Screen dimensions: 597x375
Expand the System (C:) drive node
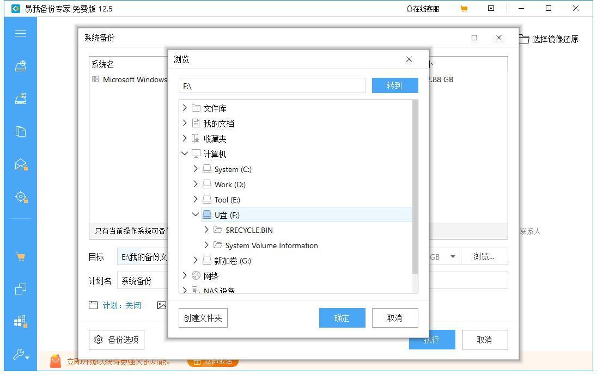196,169
